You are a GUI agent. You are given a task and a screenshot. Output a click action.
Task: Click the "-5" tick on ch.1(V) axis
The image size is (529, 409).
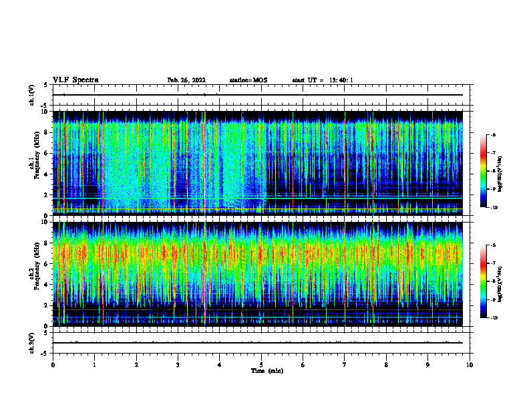(45, 106)
